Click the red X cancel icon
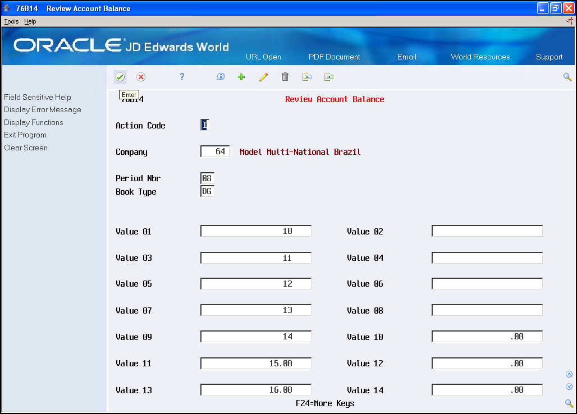Viewport: 577px width, 414px height. coord(141,77)
